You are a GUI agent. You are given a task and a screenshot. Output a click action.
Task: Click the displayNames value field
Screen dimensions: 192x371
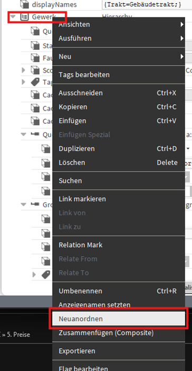tap(147, 4)
